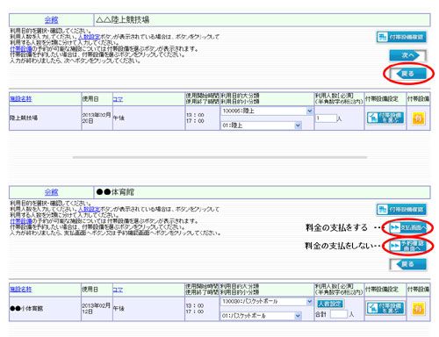This screenshot has width=439, height=337.
Task: Click the 合計 people count input field
Action: point(339,314)
